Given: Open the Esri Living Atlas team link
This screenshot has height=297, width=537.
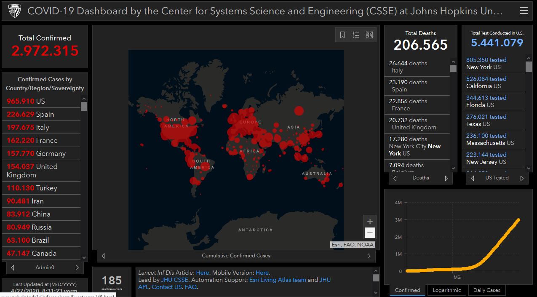Looking at the screenshot, I should pos(278,280).
